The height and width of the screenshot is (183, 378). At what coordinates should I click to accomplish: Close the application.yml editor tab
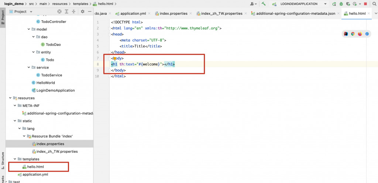[149, 14]
